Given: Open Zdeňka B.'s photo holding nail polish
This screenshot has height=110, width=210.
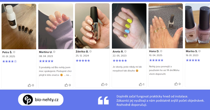Looking at the screenshot, I should (92, 26).
